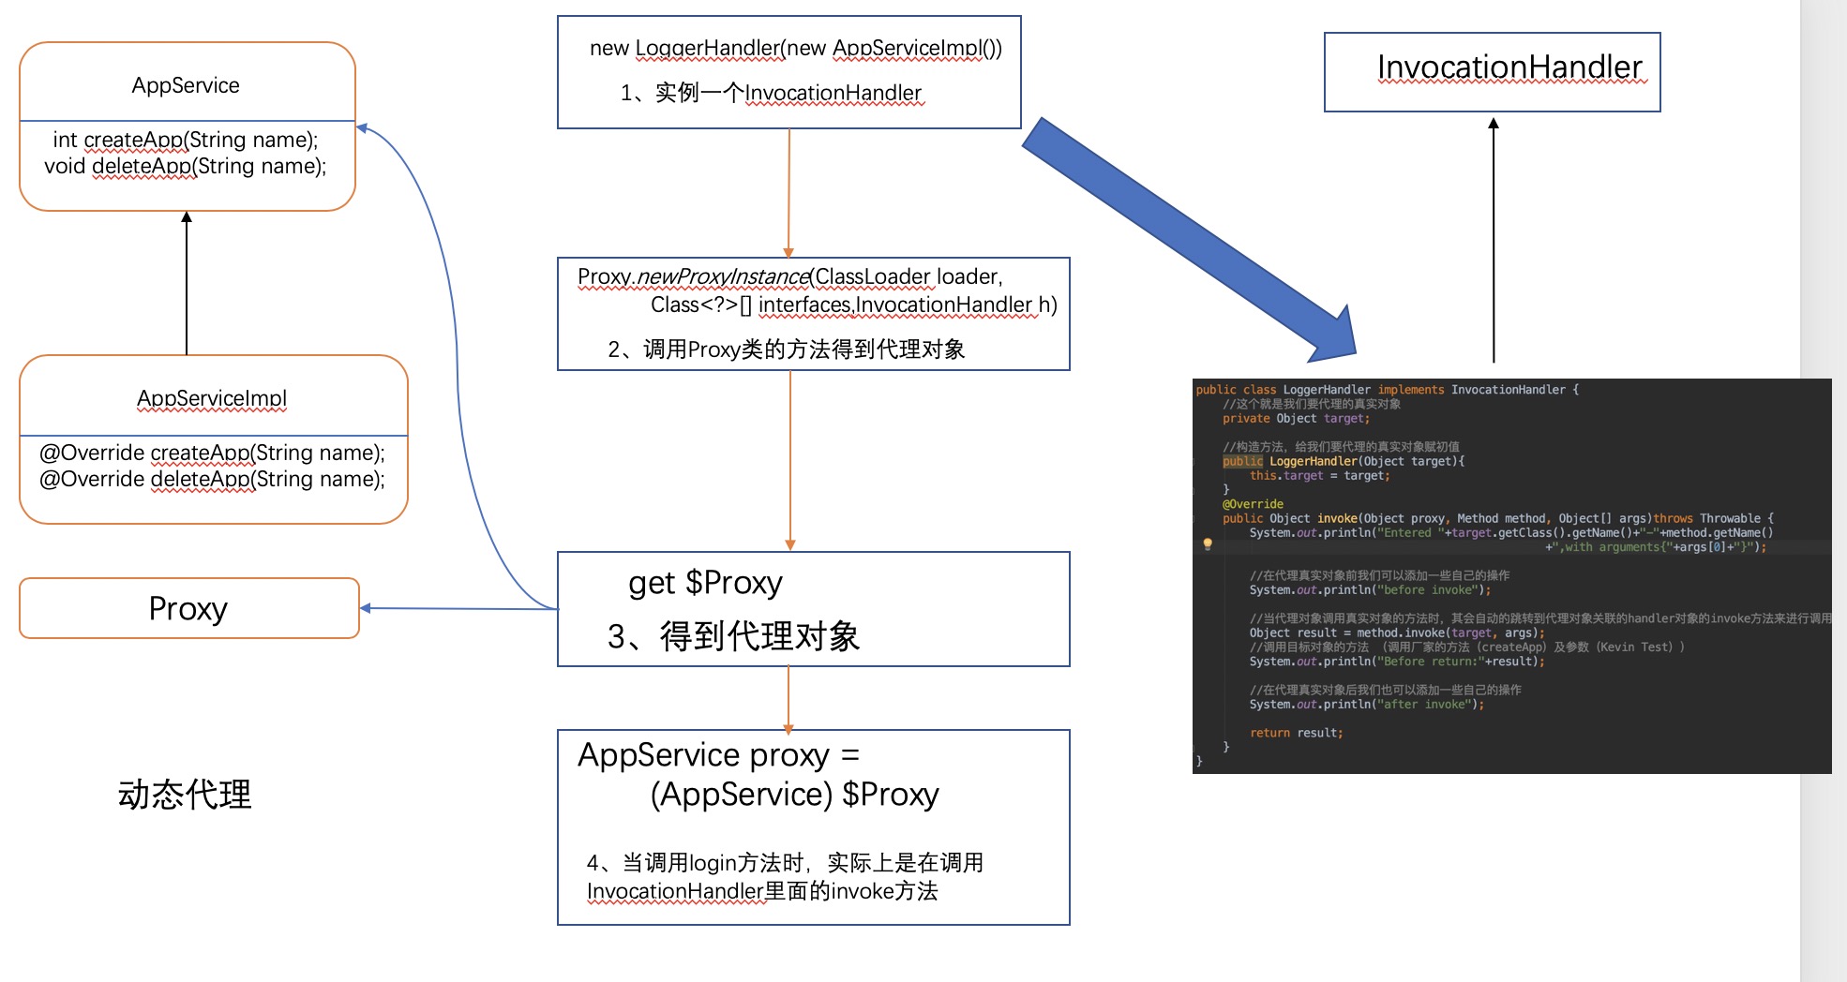Click 'public class LoggerHandler implements InvocationHandler' code line
The width and height of the screenshot is (1847, 982).
click(1388, 390)
